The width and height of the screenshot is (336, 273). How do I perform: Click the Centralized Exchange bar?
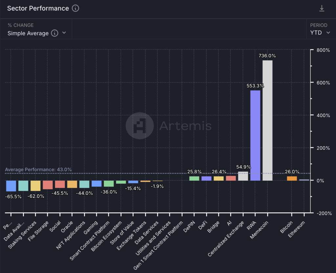[243, 176]
